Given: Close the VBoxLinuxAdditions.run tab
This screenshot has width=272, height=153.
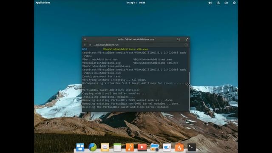Looking at the screenshot, I should tap(90, 45).
